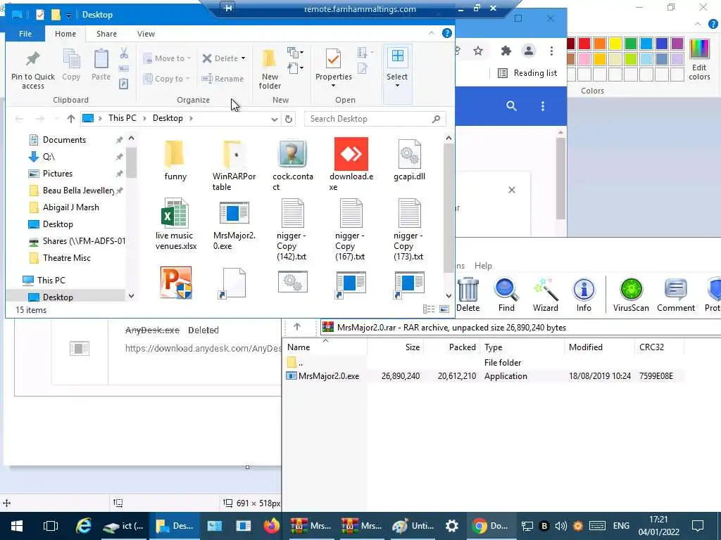Select gcapi.dll file

coord(409,160)
